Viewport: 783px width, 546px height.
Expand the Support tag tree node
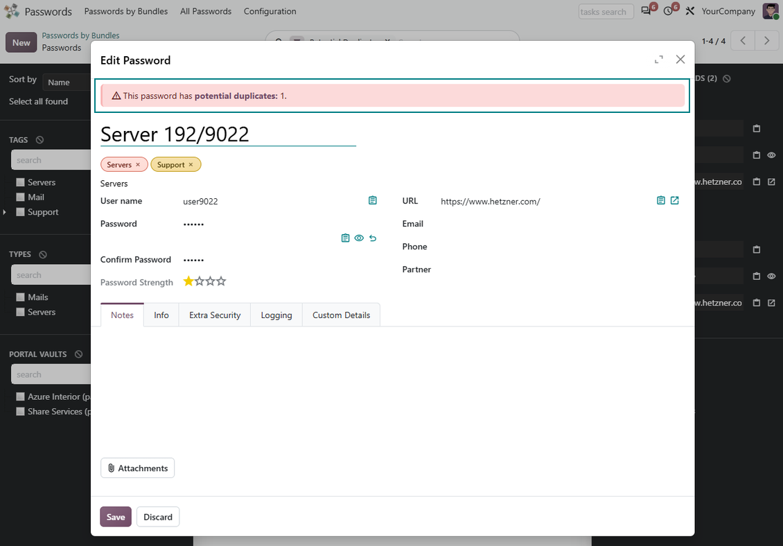[4, 212]
